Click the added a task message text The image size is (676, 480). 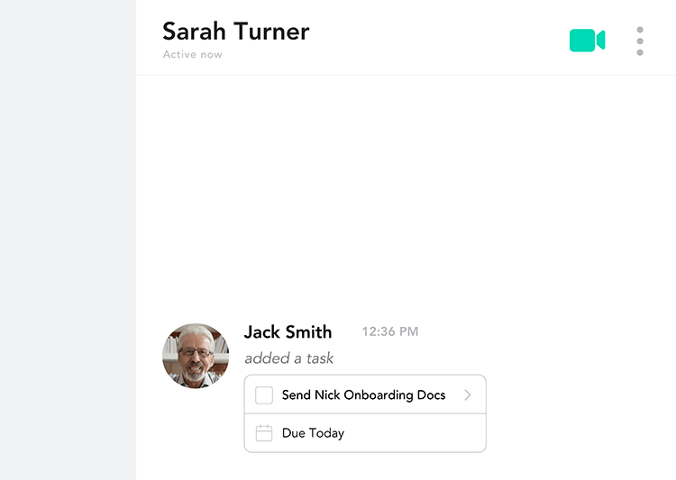click(288, 358)
